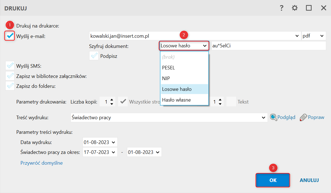331x193 pixels.
Task: Expand the e-mail address dropdown arrow
Action: 297,36
